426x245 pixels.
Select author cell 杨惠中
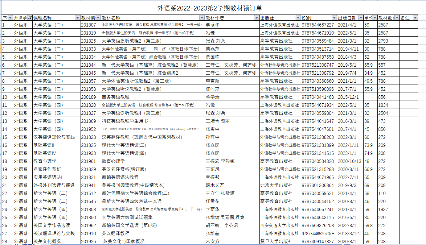[232, 129]
